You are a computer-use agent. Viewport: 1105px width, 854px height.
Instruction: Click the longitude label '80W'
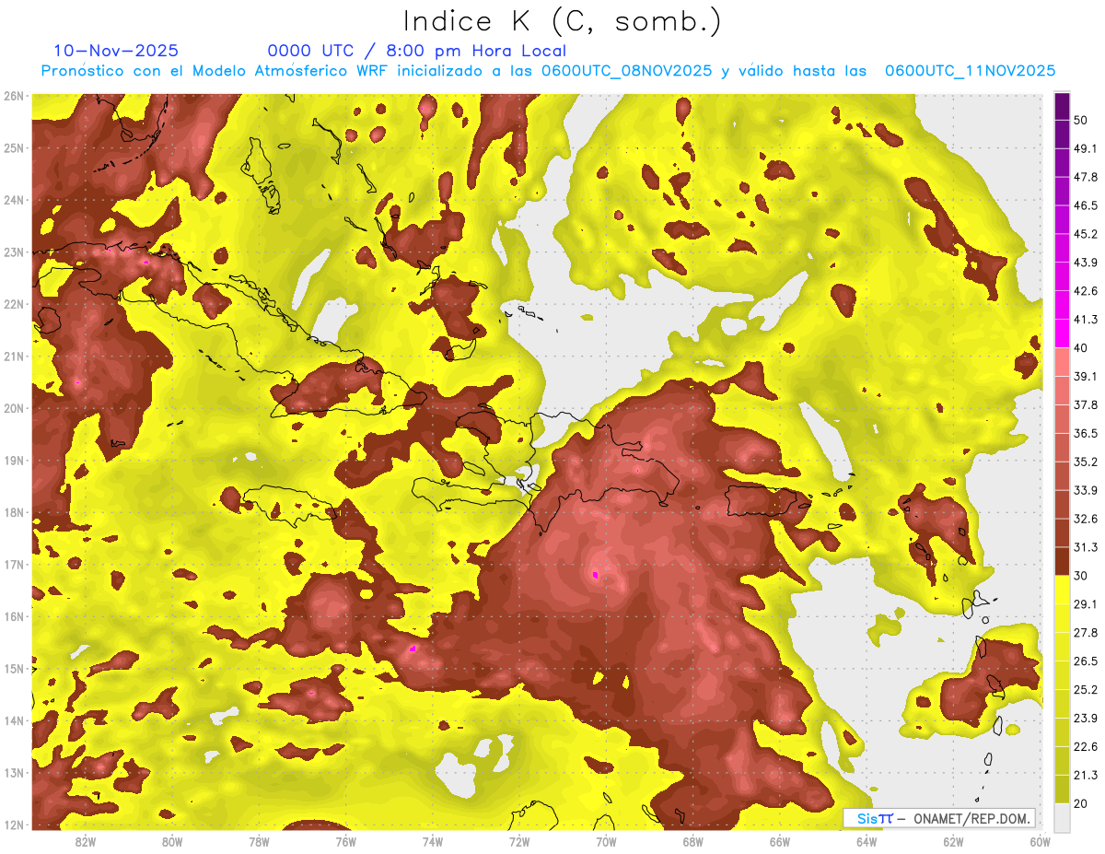(172, 841)
